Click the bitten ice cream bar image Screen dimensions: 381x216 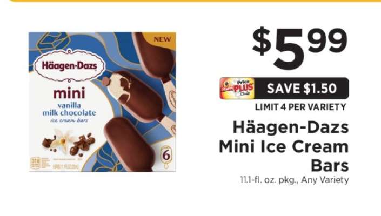137,97
